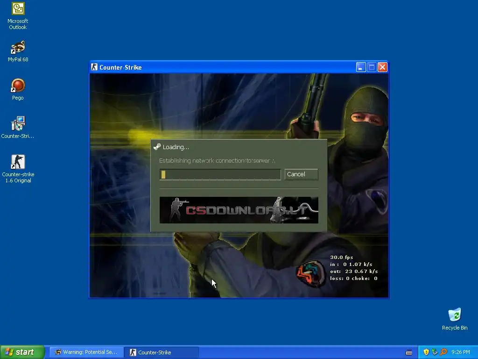478x359 pixels.
Task: Close the Counter-Strike window
Action: [x=382, y=67]
